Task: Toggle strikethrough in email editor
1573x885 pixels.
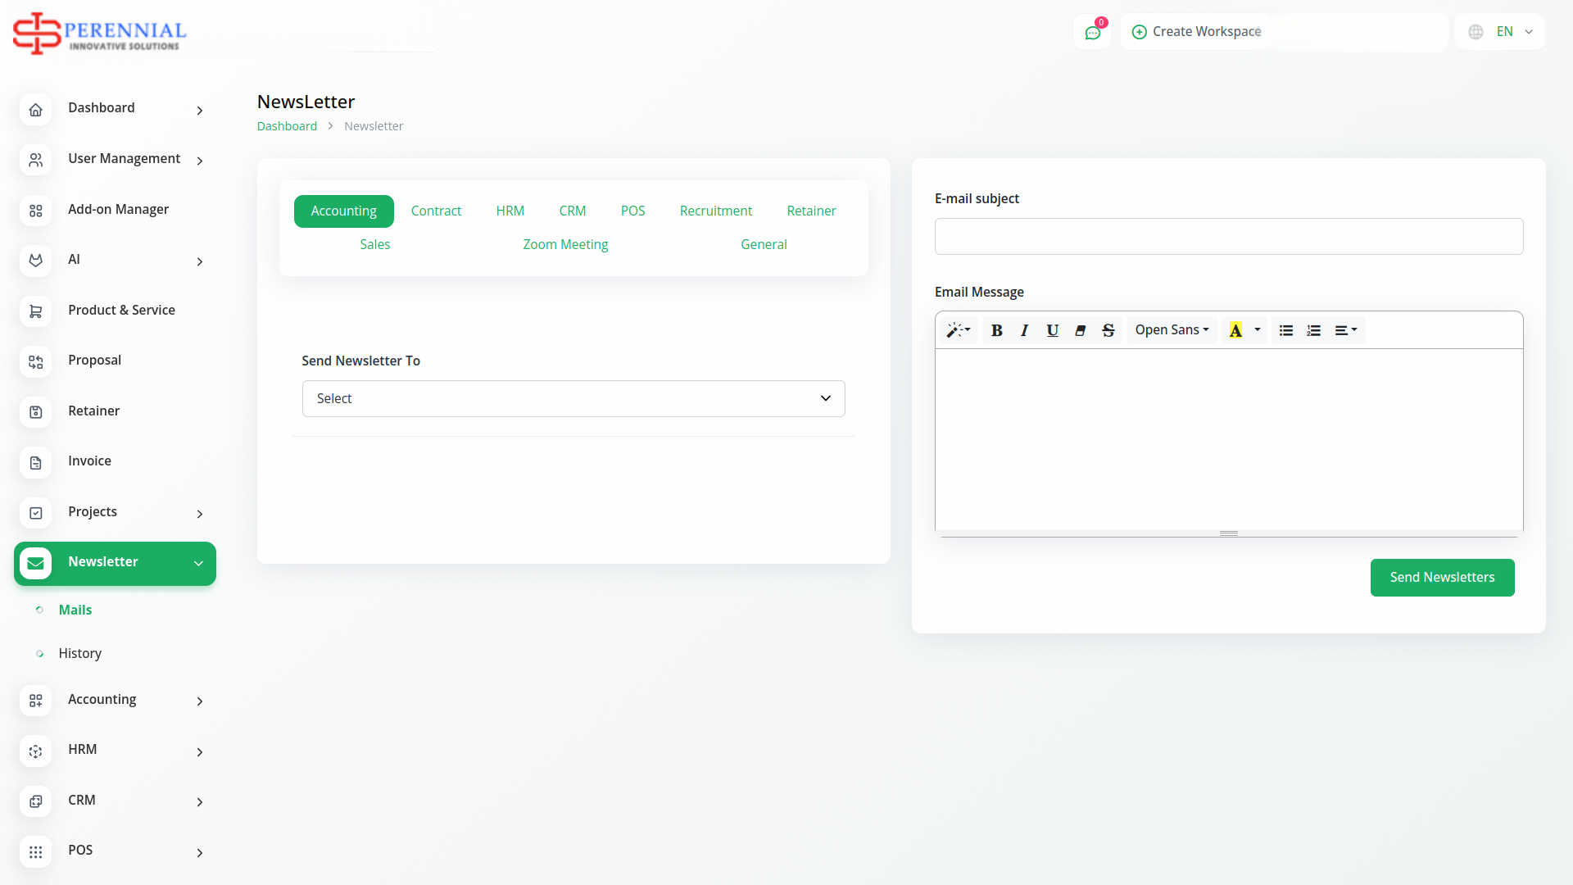Action: point(1108,330)
